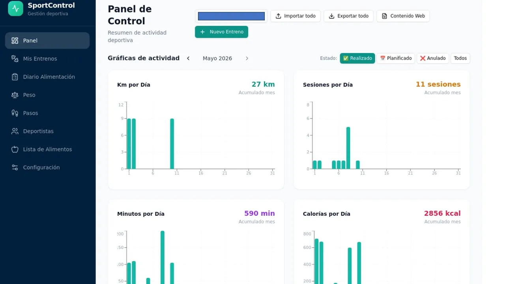This screenshot has height=284, width=505.
Task: Click the 590 min total value
Action: coord(260,213)
